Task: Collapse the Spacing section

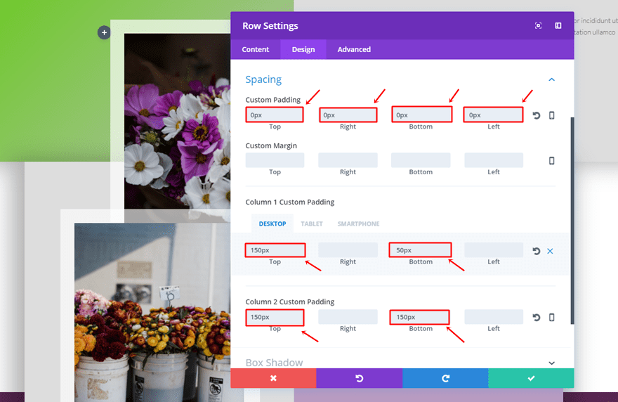Action: pyautogui.click(x=551, y=80)
